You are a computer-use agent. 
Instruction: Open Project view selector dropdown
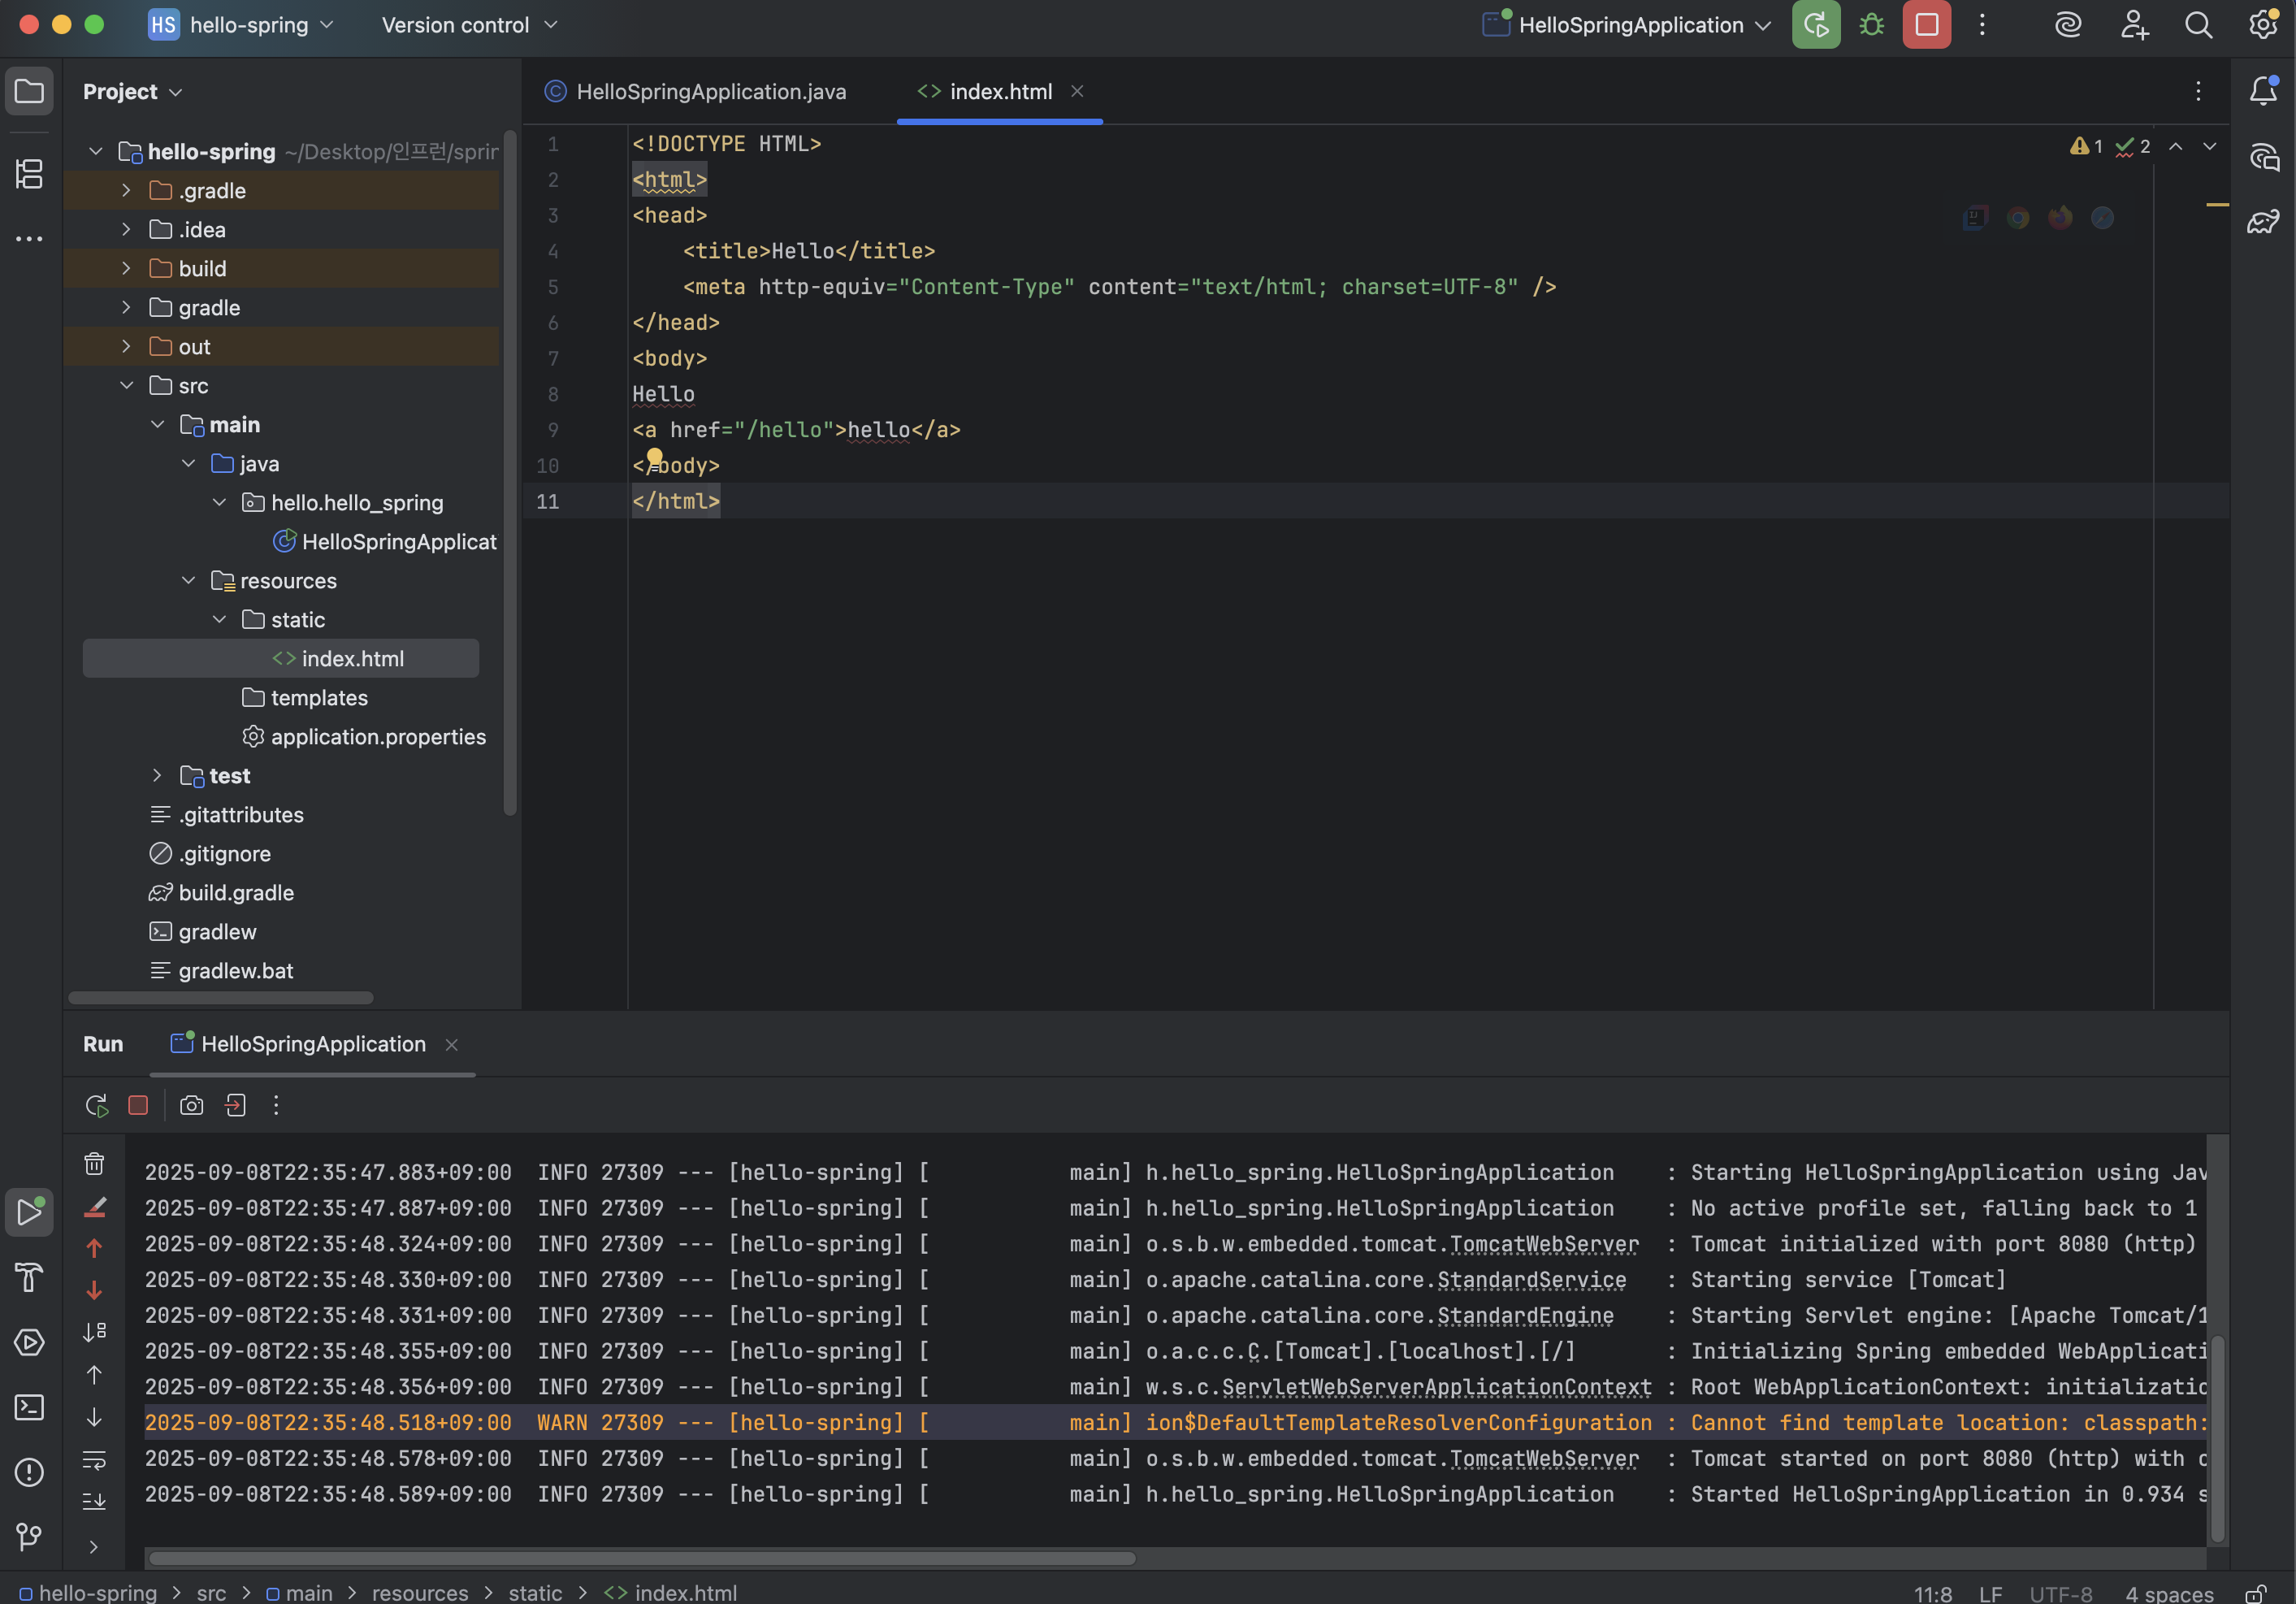click(x=132, y=91)
